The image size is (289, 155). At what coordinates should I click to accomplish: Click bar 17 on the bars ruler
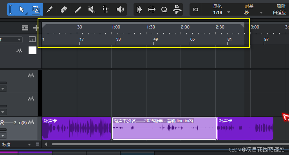(x=81, y=39)
